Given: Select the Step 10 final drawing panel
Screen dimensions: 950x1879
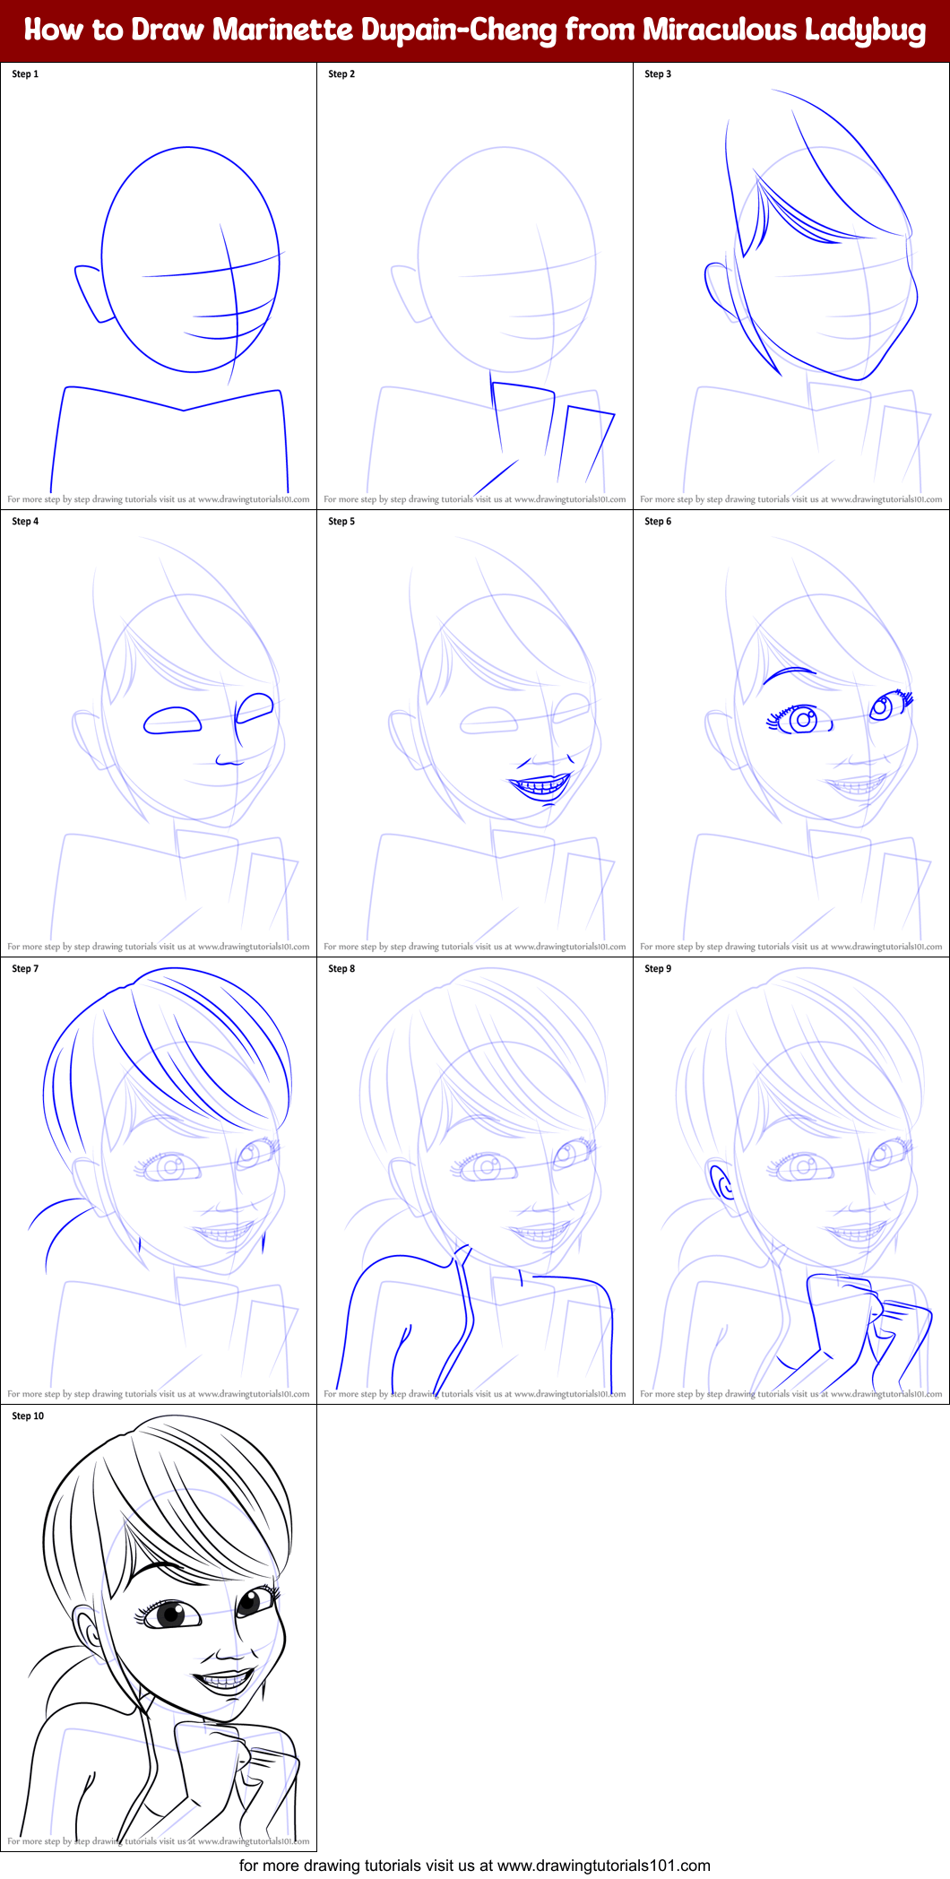Looking at the screenshot, I should [159, 1628].
